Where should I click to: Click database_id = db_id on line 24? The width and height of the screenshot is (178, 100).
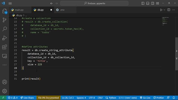click(x=42, y=54)
